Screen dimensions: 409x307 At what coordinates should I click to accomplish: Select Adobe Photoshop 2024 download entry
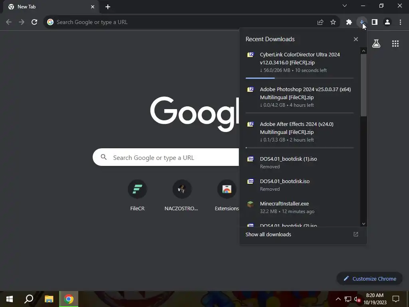pos(300,98)
